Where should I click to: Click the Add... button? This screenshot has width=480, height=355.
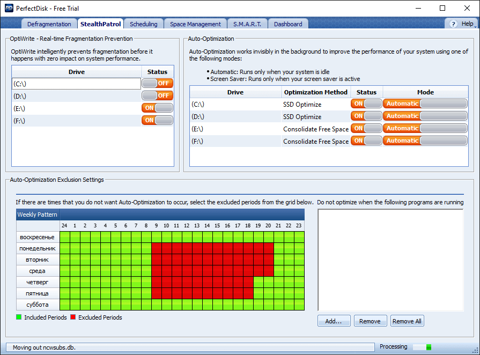pyautogui.click(x=334, y=321)
